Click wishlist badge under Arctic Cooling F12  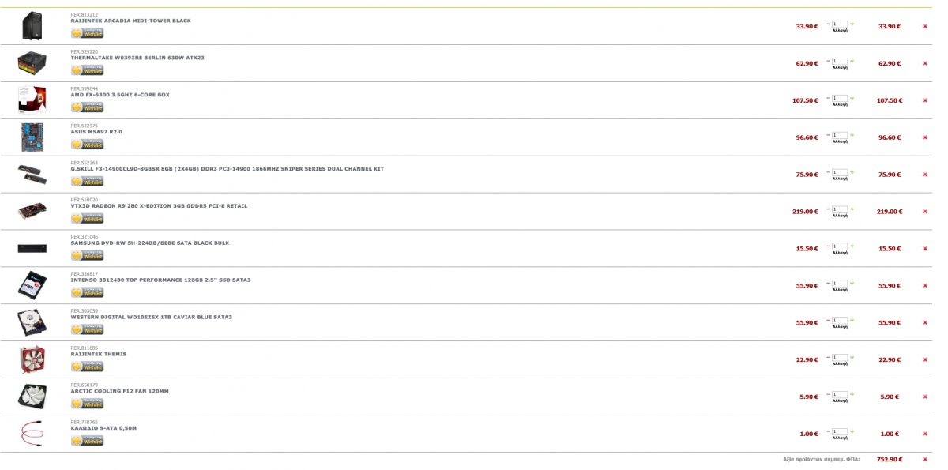[x=87, y=404]
